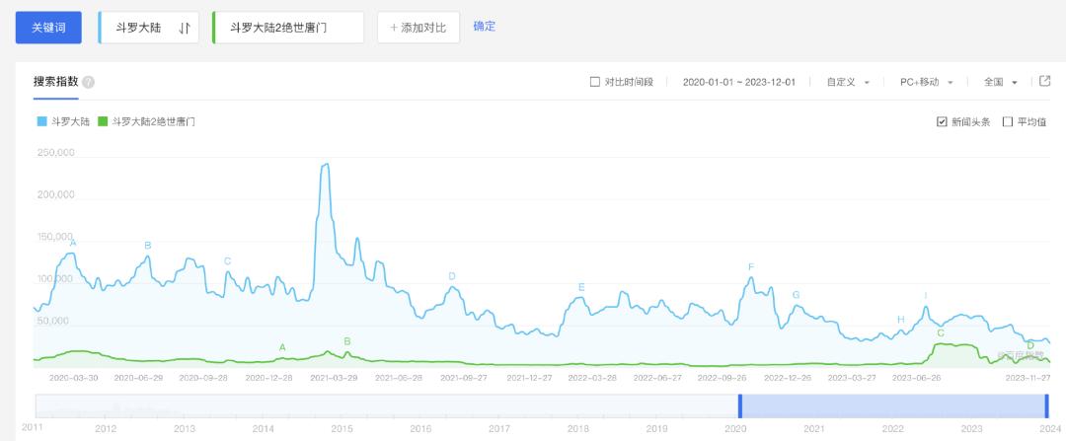
Task: Open the 自定义 time range dropdown
Action: click(848, 82)
